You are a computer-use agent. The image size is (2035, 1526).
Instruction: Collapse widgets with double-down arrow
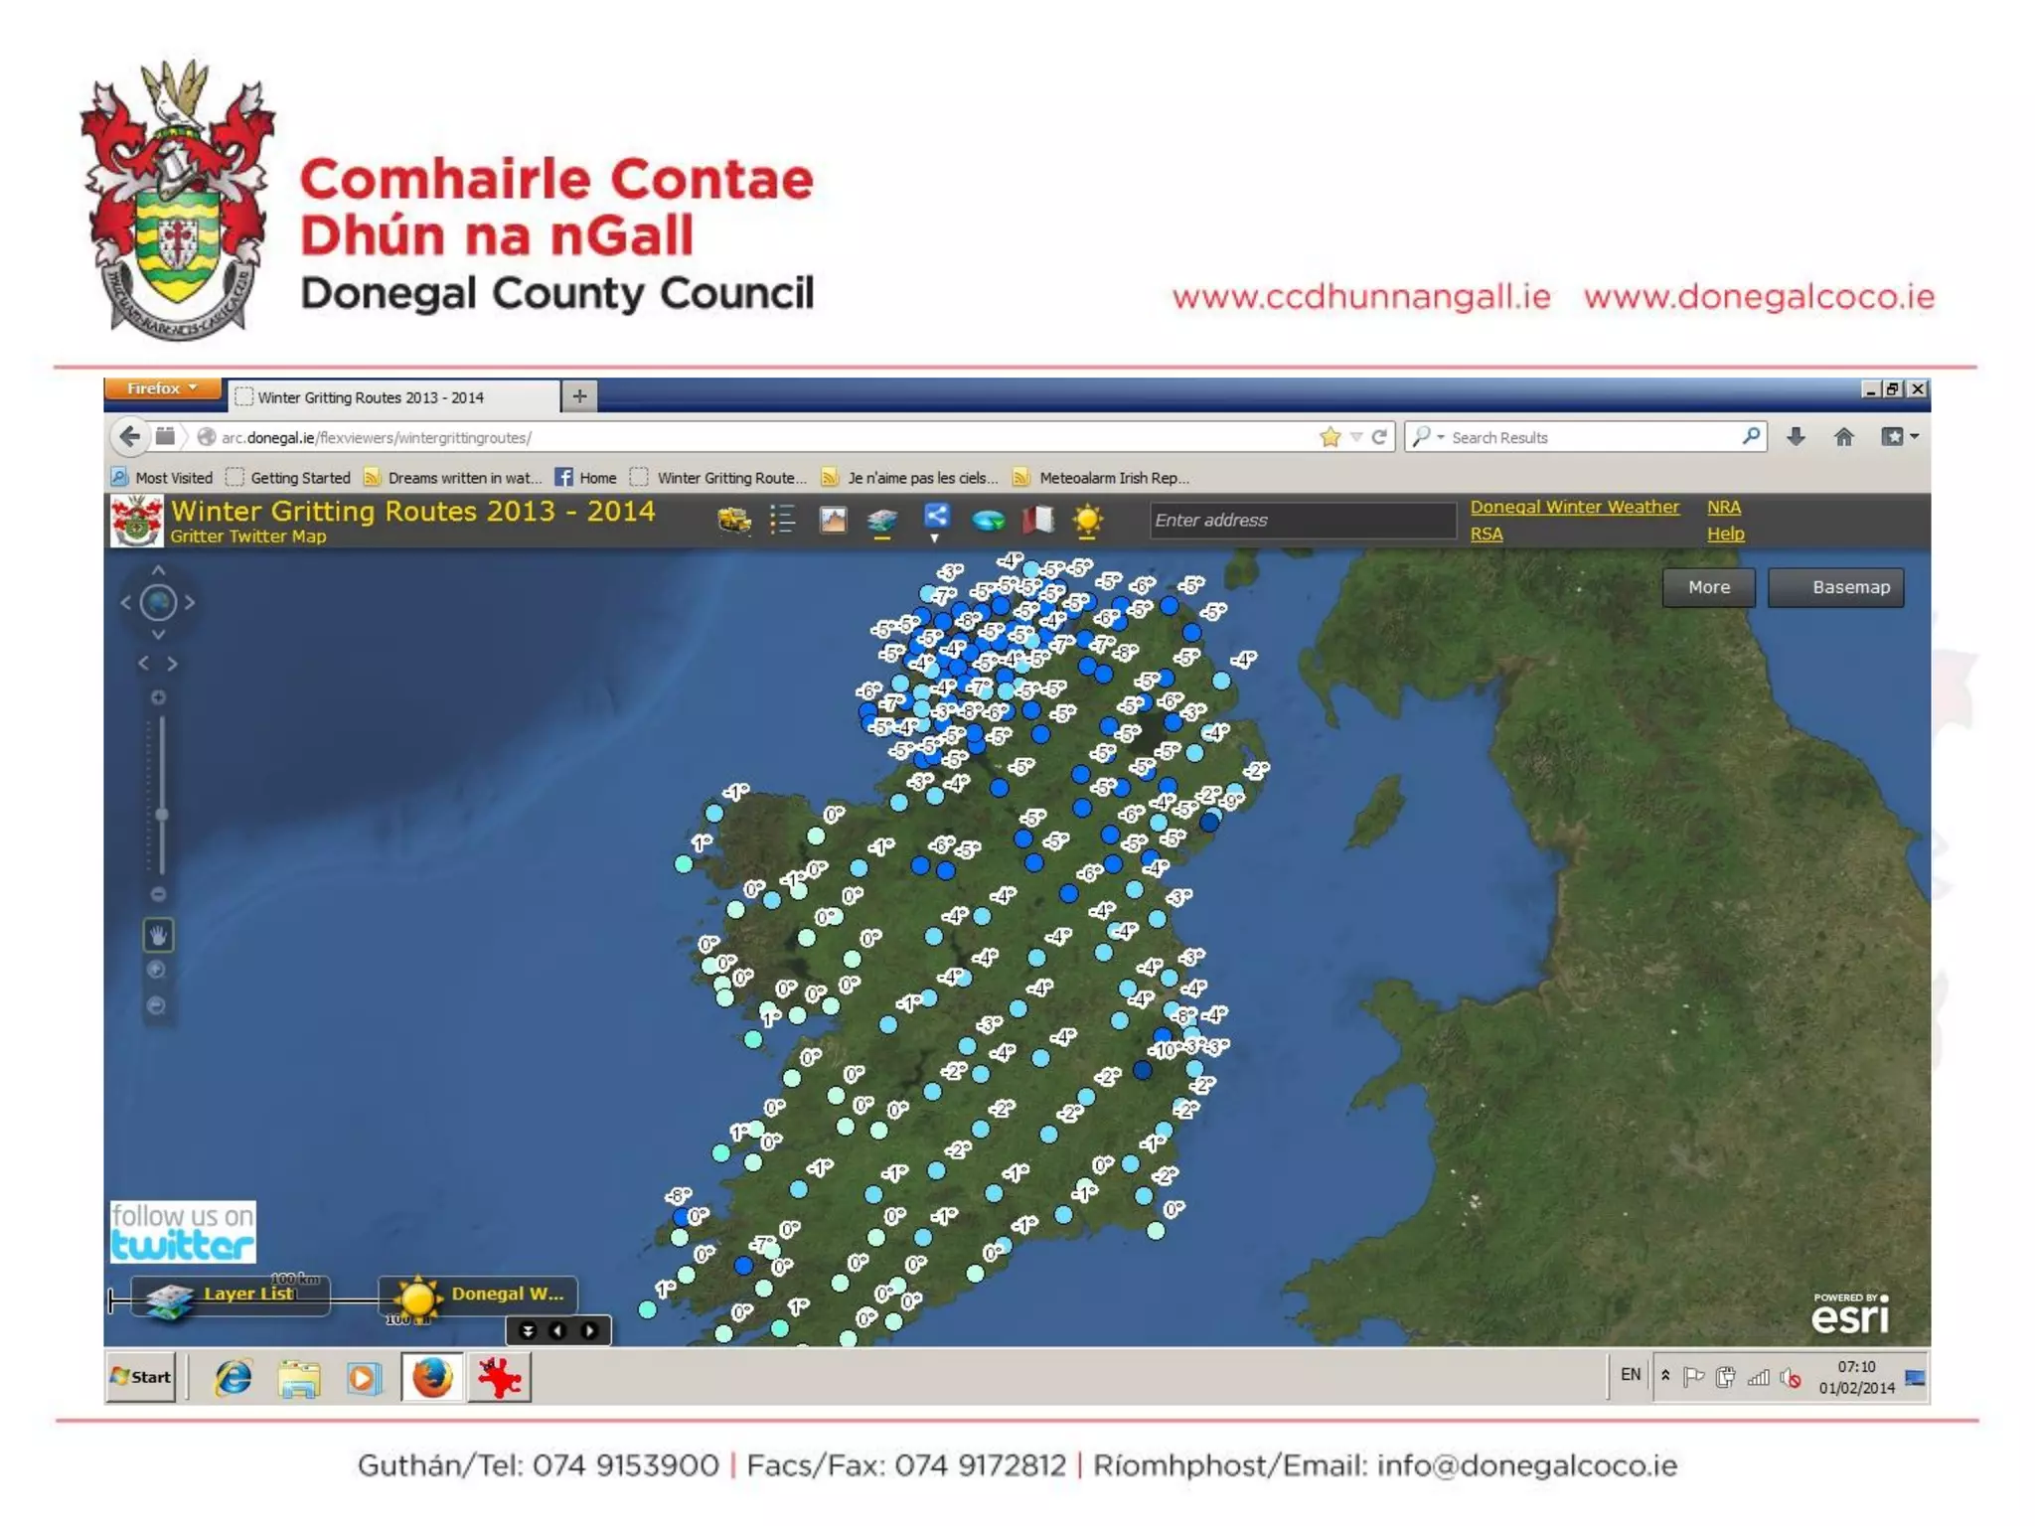(528, 1331)
